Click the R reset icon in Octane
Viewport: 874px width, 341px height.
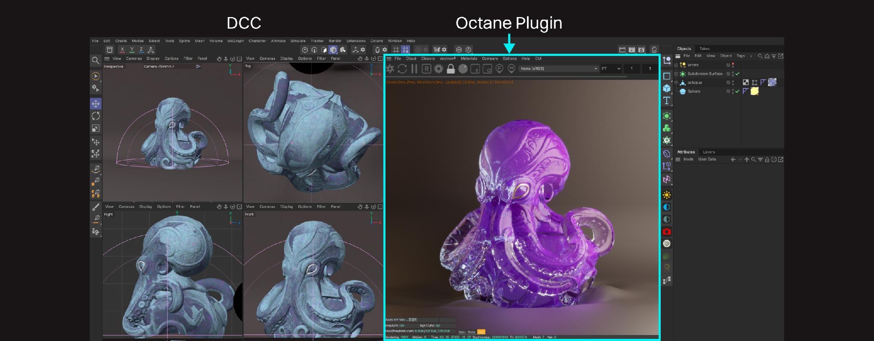[426, 69]
